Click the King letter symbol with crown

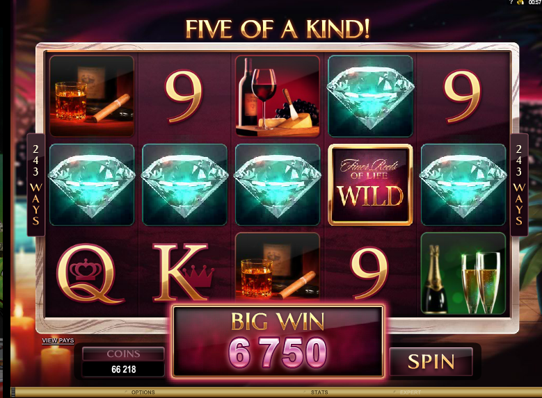coord(183,272)
